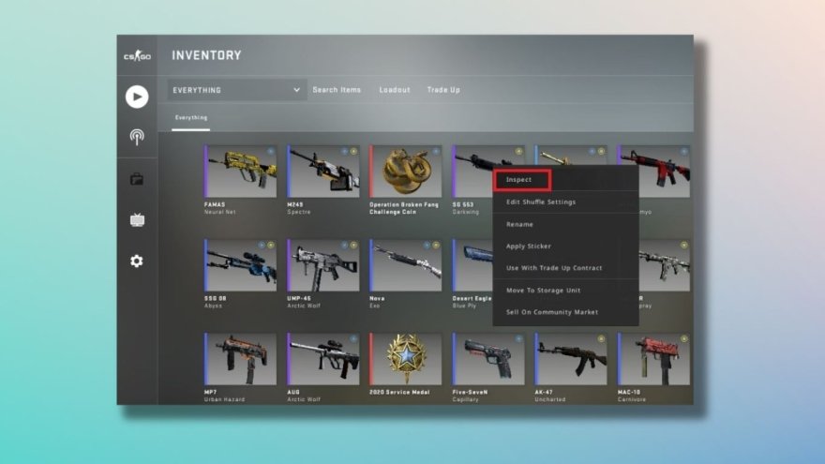Viewport: 825px width, 464px height.
Task: Open the Search Items option
Action: (337, 90)
